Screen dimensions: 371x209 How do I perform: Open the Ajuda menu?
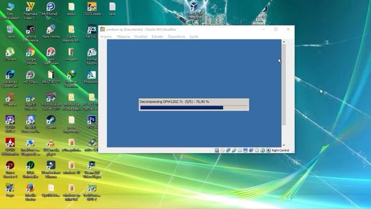pos(194,37)
